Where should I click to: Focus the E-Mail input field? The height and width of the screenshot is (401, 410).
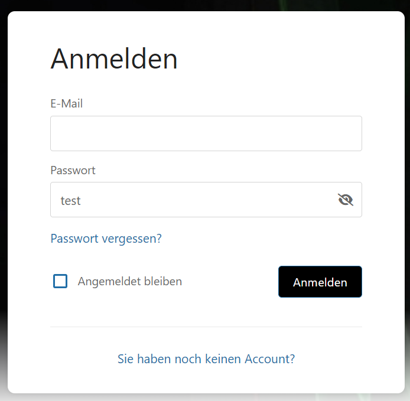click(x=206, y=133)
